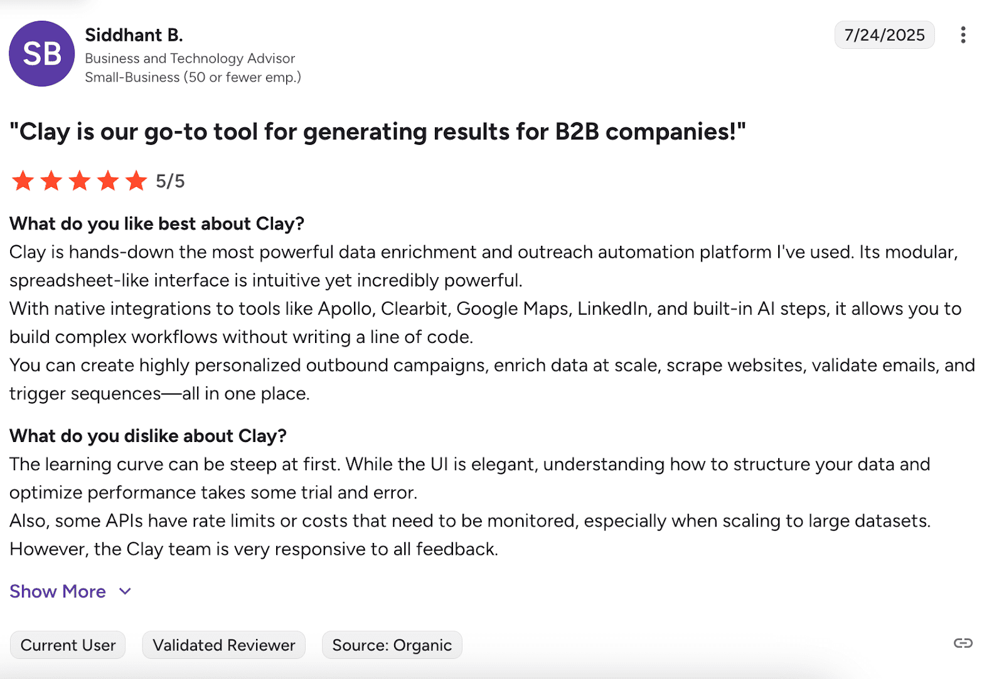Click the 'What do you dislike' heading

(148, 436)
